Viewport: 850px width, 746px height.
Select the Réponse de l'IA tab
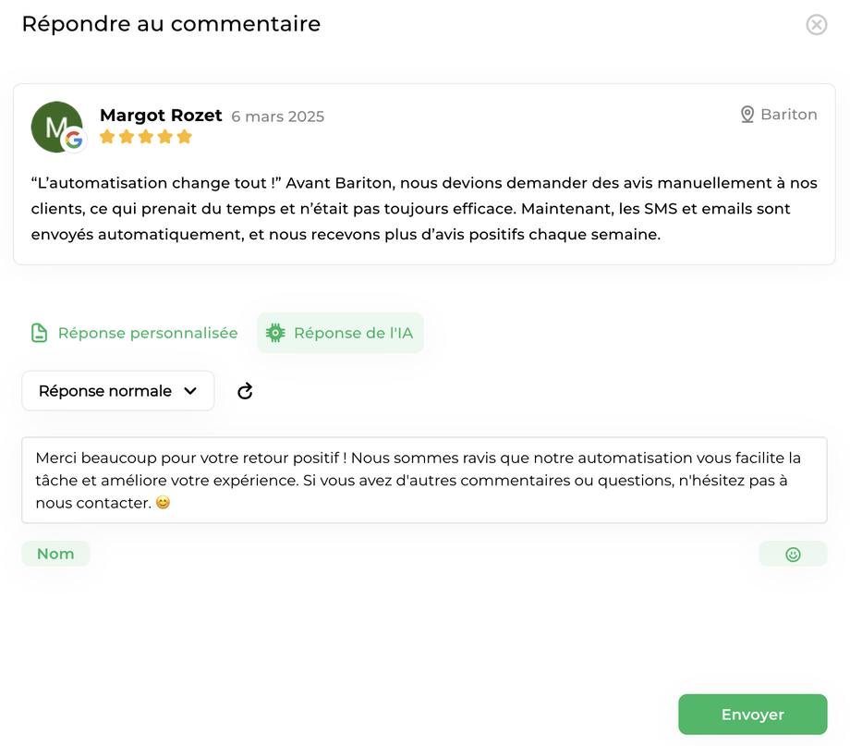pos(353,333)
